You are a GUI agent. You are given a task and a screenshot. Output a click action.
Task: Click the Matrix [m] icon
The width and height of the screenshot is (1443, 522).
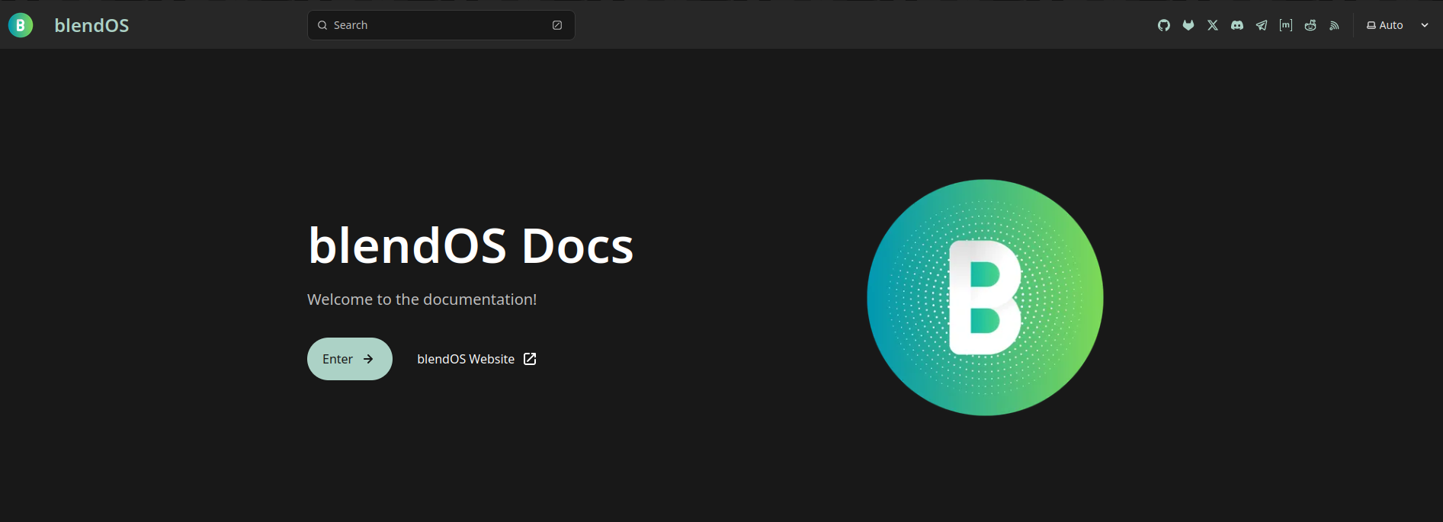tap(1286, 25)
